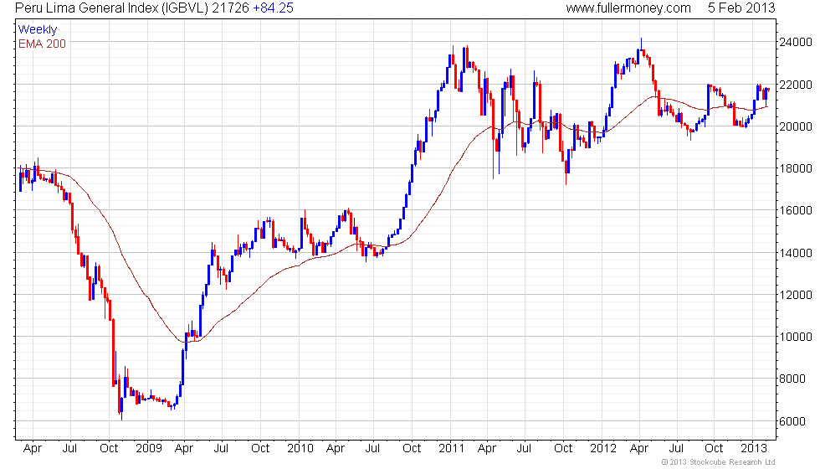
Task: Click the +84.25 change value
Action: pyautogui.click(x=273, y=8)
